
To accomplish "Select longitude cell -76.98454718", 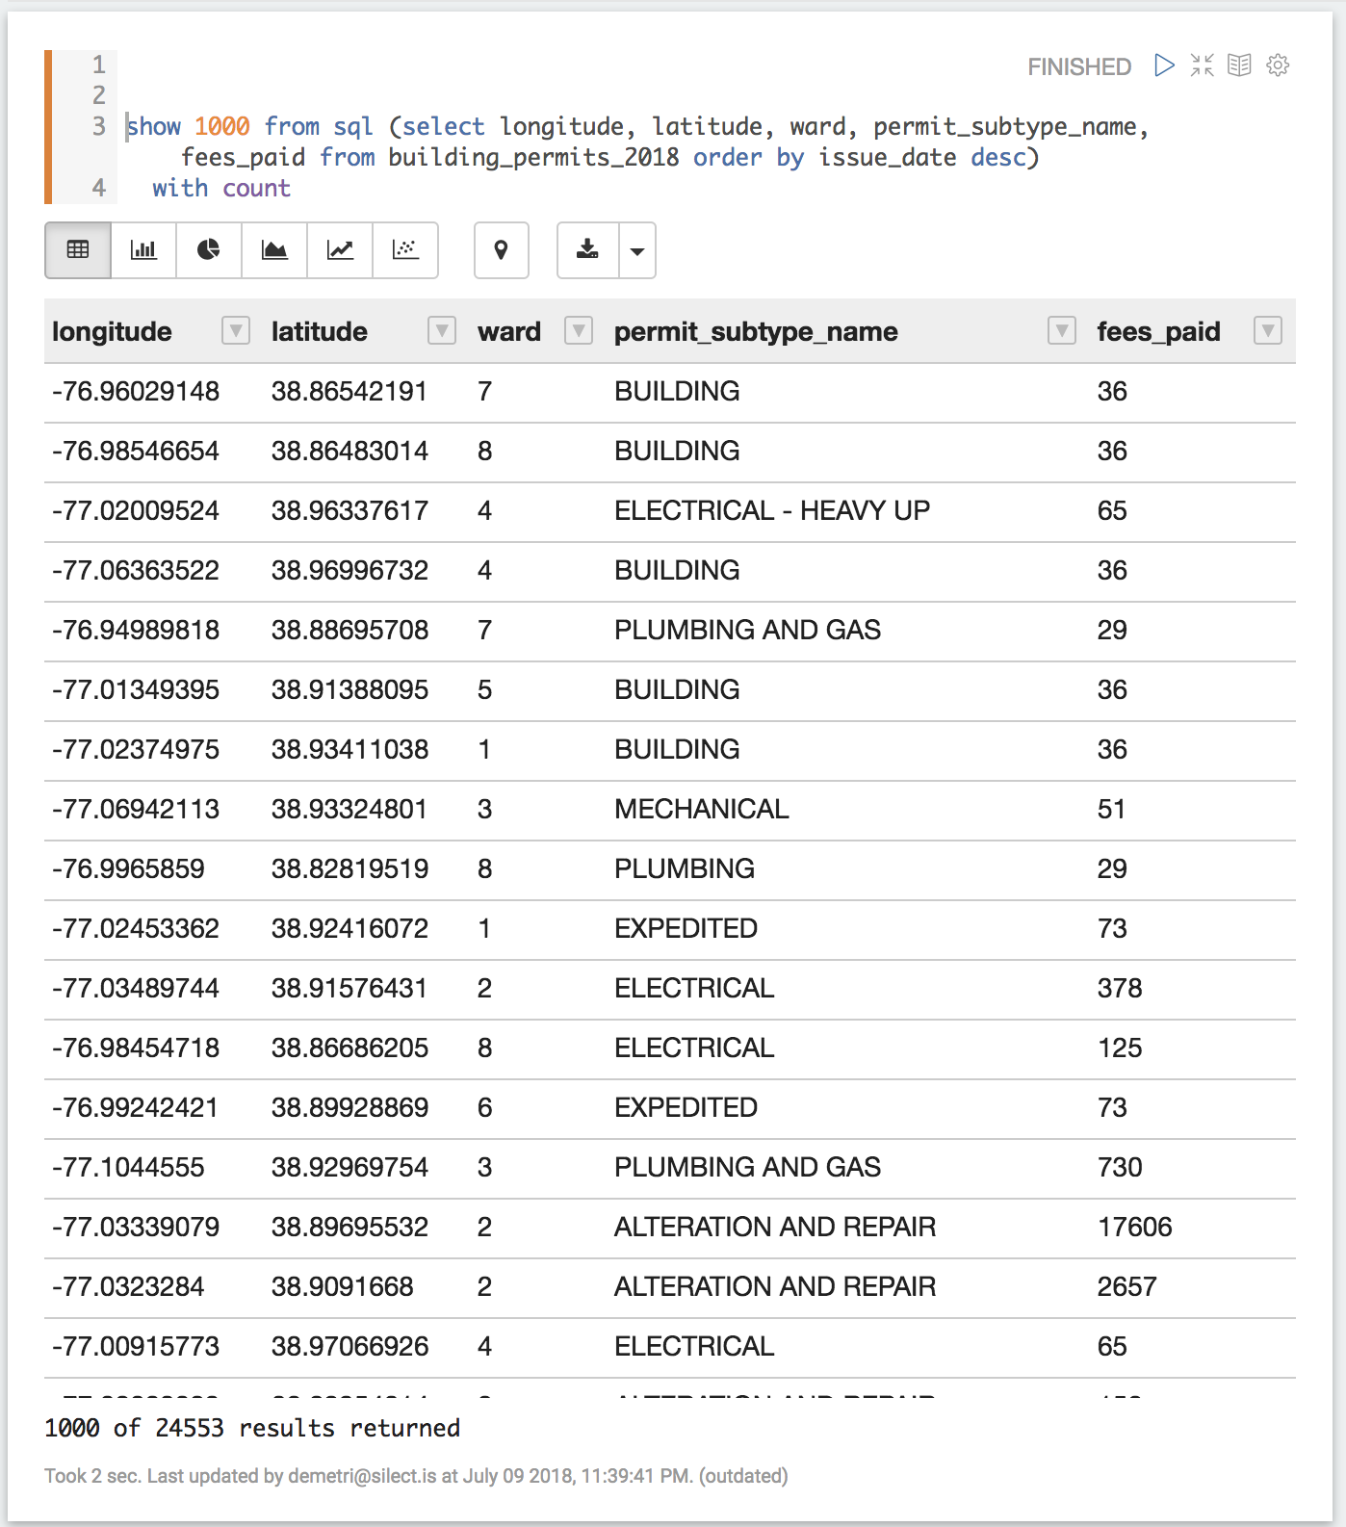I will (x=136, y=1048).
